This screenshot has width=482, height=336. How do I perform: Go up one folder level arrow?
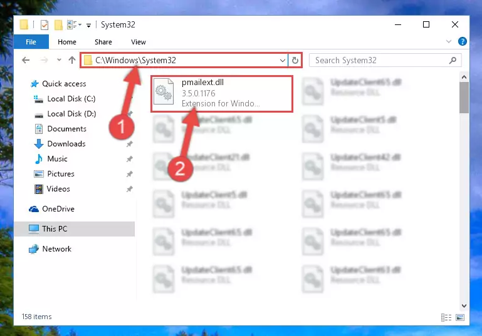point(72,60)
